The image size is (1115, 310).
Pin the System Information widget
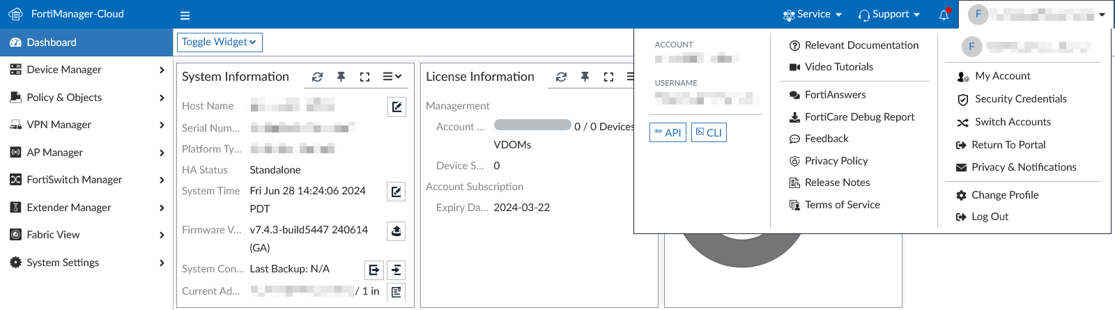pyautogui.click(x=341, y=77)
